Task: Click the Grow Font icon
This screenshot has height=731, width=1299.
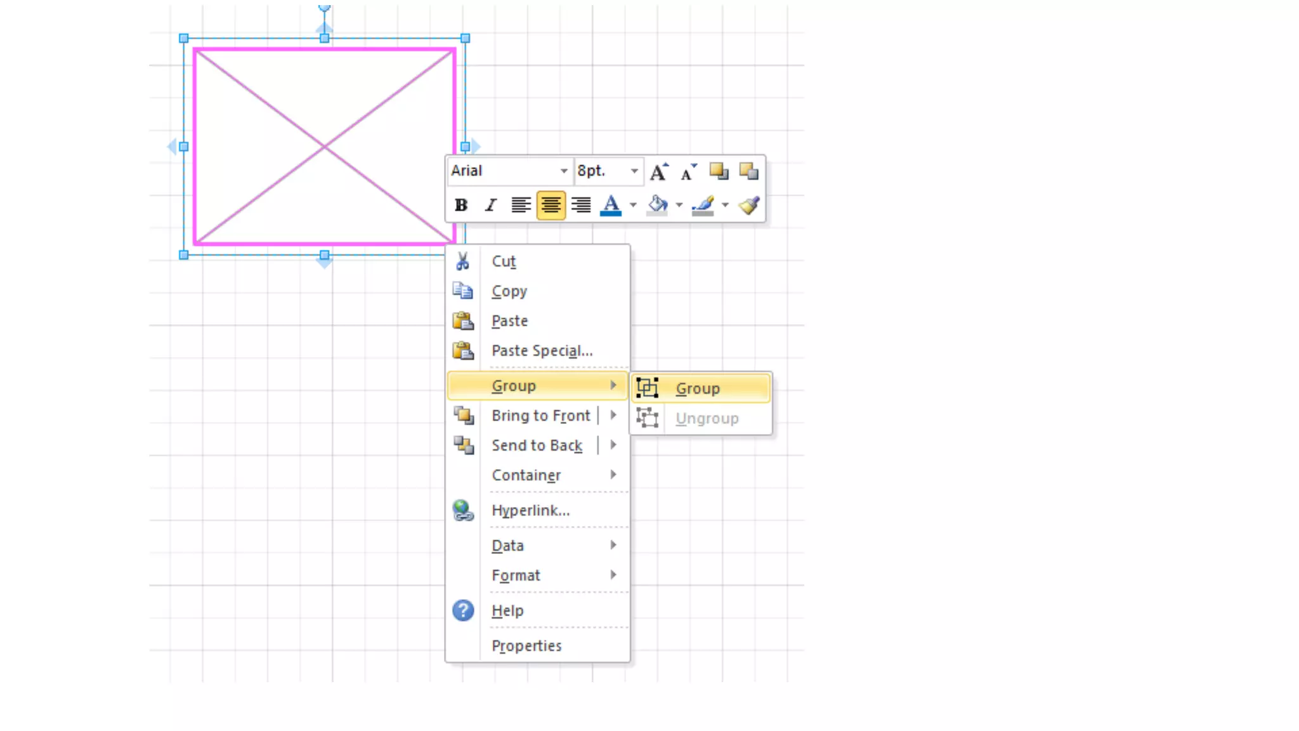Action: (x=658, y=171)
